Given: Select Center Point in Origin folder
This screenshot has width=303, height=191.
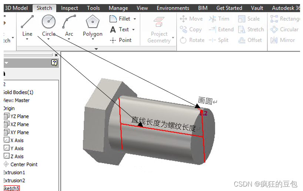Looking at the screenshot, I should click(24, 164).
